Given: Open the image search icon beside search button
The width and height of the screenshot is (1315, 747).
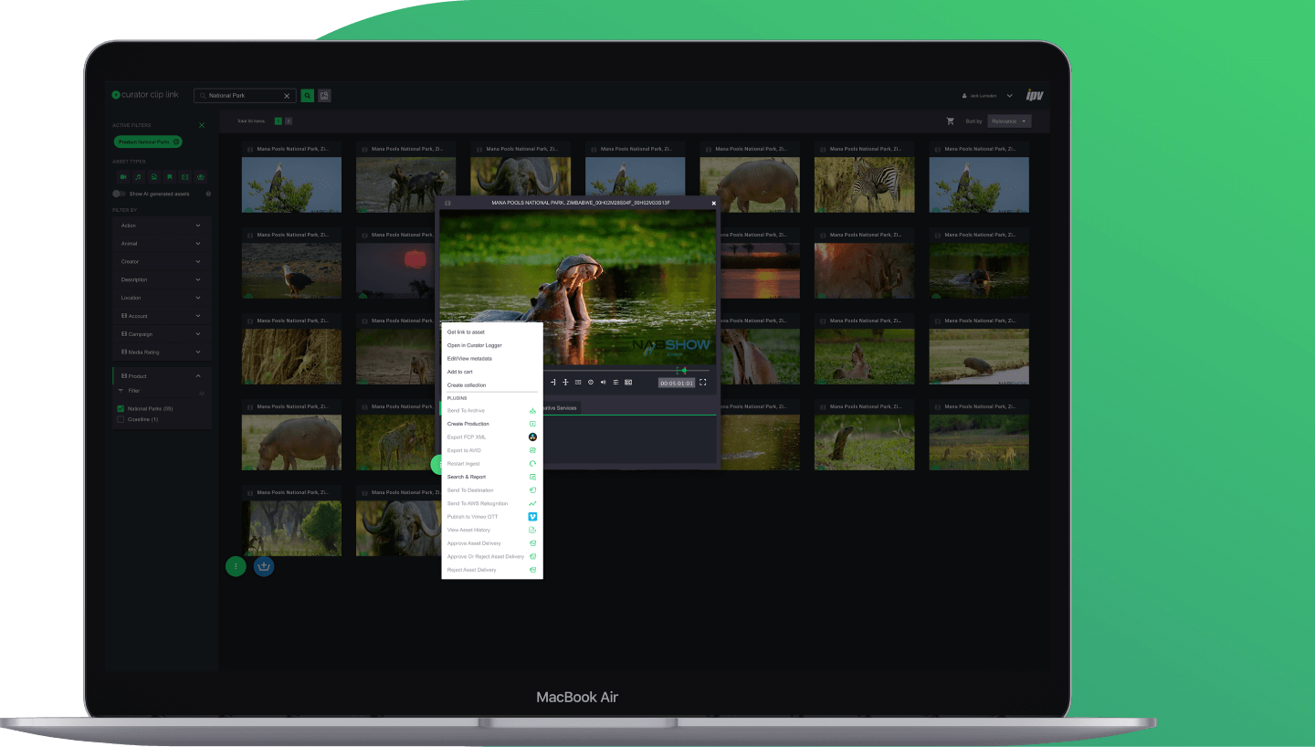Looking at the screenshot, I should 324,95.
